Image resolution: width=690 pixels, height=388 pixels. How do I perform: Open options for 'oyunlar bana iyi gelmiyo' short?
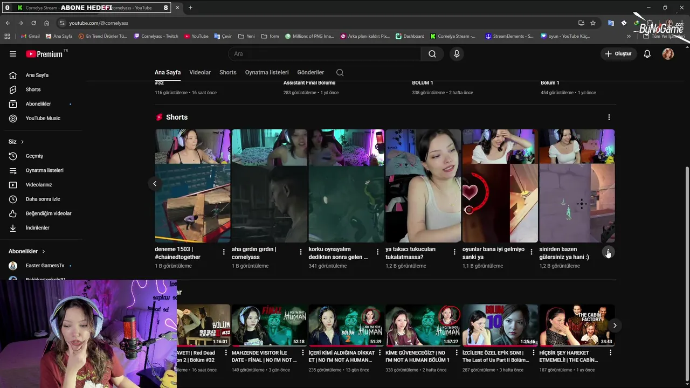(x=532, y=252)
